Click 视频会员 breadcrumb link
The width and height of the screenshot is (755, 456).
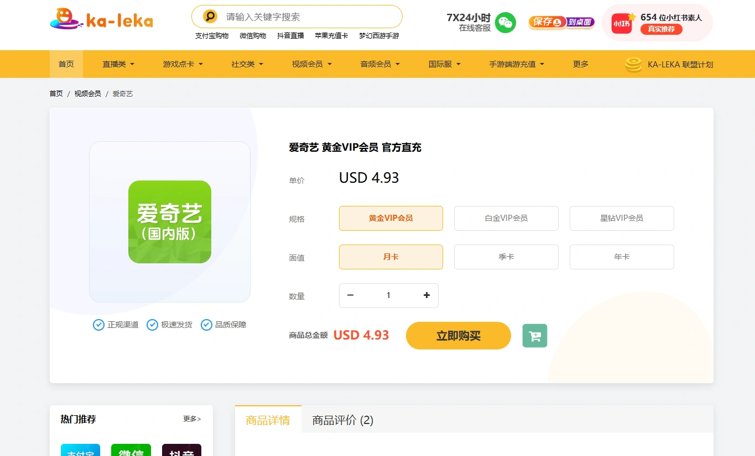pos(88,94)
